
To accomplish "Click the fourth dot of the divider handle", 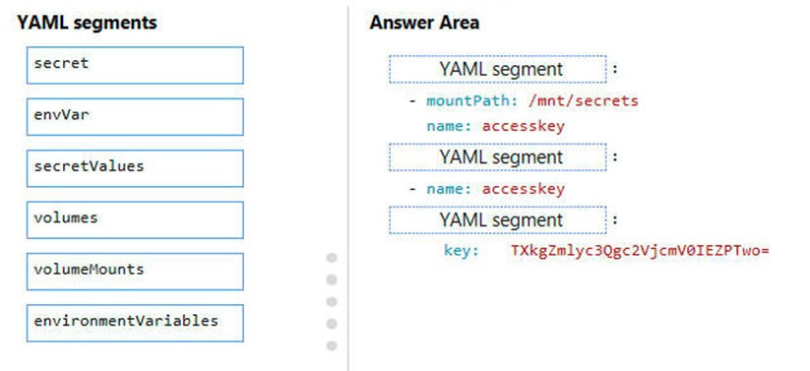I will pos(332,324).
